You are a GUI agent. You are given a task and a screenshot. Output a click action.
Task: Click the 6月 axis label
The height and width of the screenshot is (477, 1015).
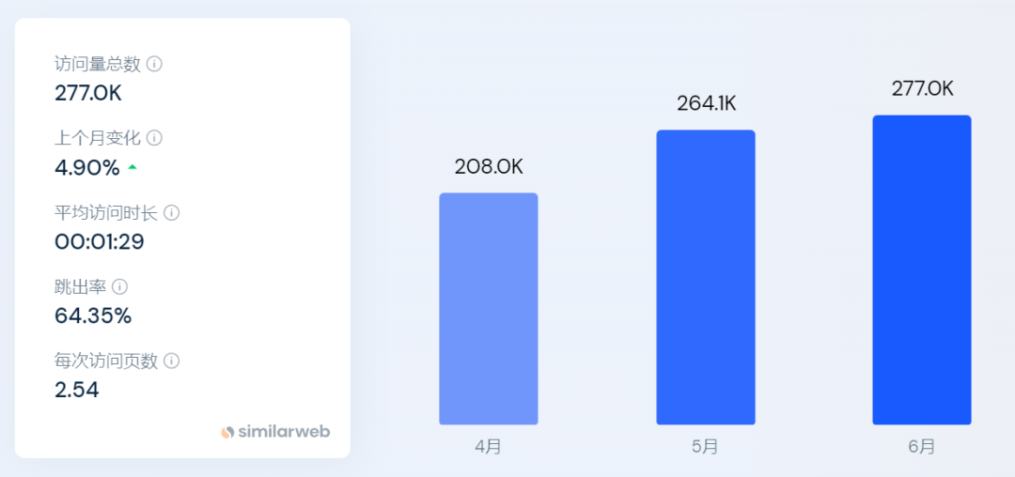[922, 447]
